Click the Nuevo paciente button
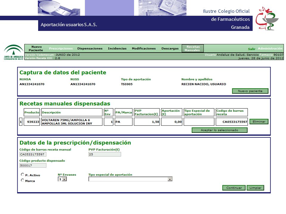Screen dimensions: 286x214 coord(250,91)
